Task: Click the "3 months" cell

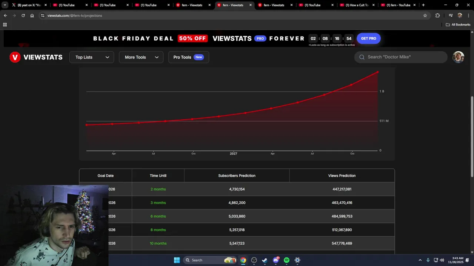Action: [158, 203]
